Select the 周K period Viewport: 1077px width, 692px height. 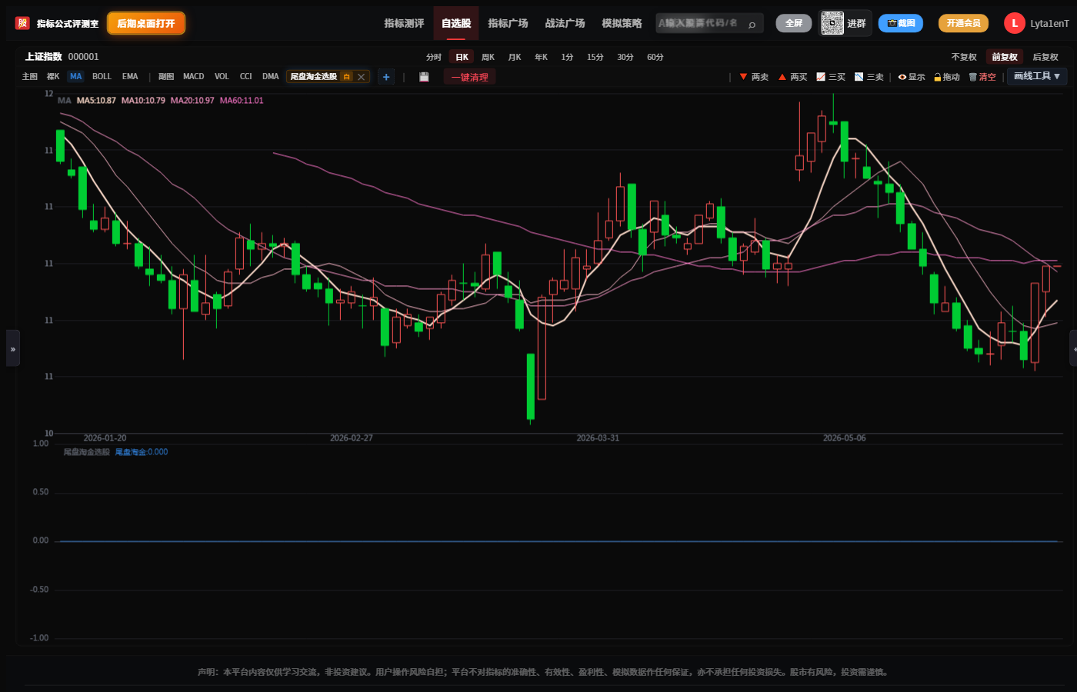click(488, 57)
